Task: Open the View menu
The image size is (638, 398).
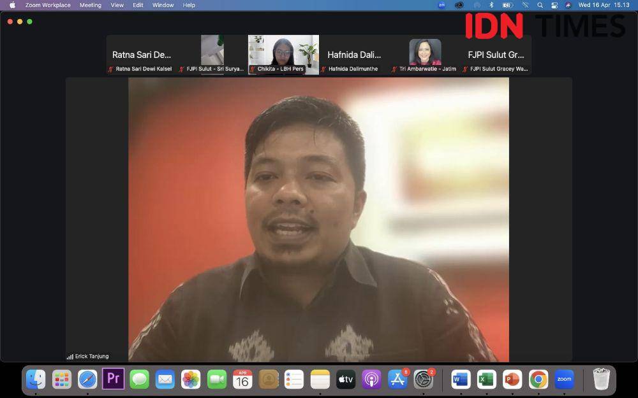Action: pos(117,5)
